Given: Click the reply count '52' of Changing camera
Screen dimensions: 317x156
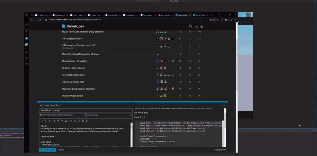Looking at the screenshot, I should (x=180, y=39).
